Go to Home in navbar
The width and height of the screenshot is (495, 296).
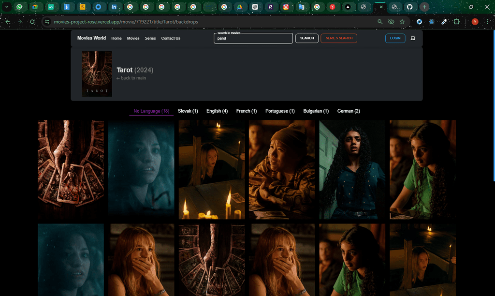tap(116, 38)
